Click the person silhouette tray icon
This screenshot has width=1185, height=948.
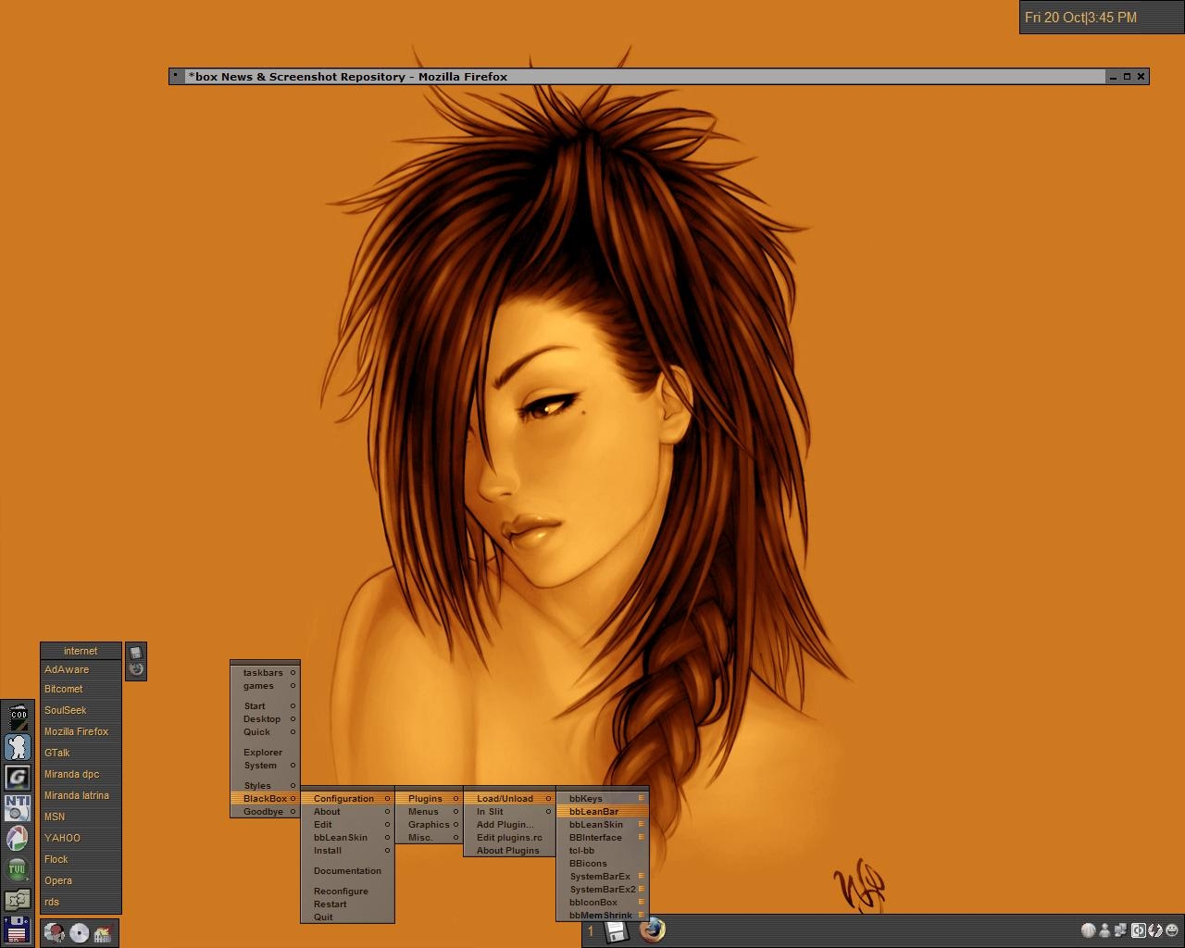point(1104,930)
